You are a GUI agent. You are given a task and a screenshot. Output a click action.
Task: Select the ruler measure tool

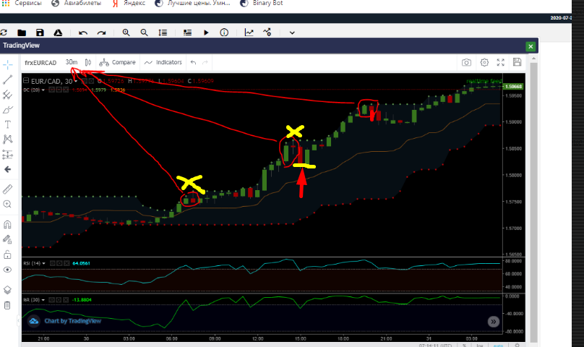point(7,189)
